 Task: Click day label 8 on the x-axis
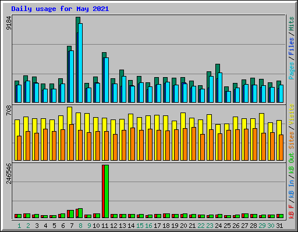pos(80,226)
